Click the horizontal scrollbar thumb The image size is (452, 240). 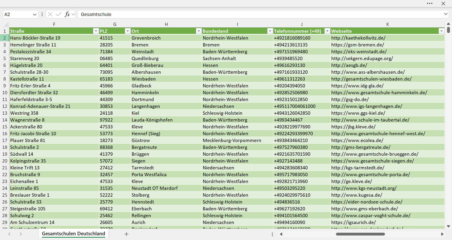360,234
